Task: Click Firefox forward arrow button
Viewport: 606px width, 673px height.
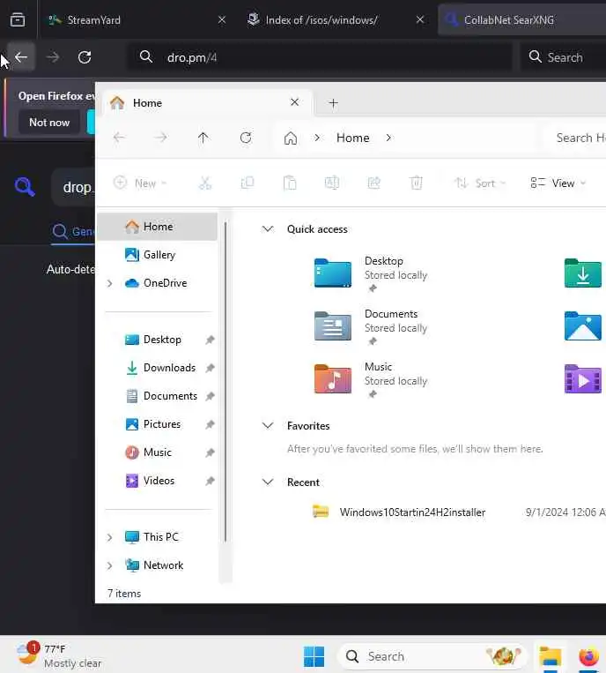Action: [x=53, y=57]
